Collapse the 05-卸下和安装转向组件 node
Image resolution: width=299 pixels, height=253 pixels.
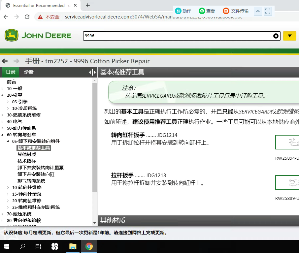tap(8, 141)
